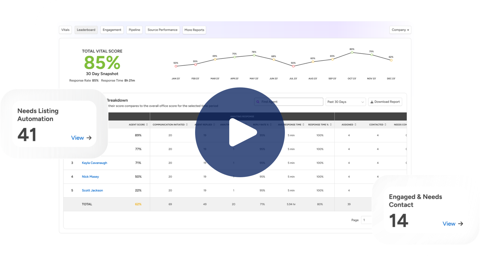480x264 pixels.
Task: Open Scott Jackson's agent profile link
Action: point(92,190)
